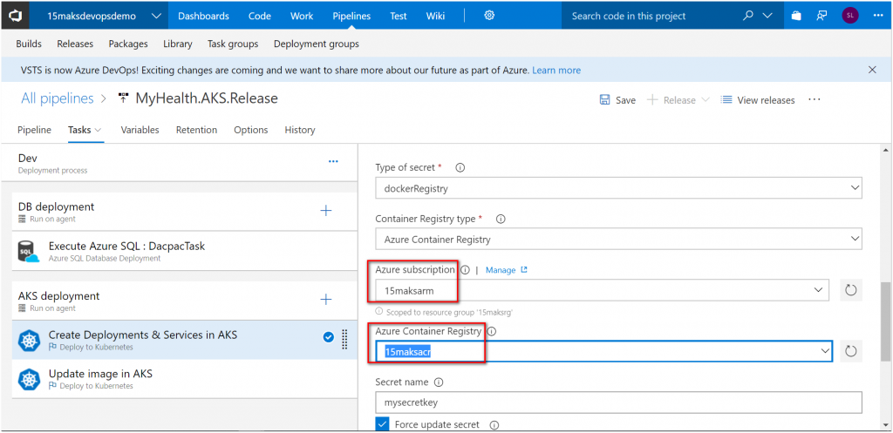Open the feedback chat icon

[821, 16]
